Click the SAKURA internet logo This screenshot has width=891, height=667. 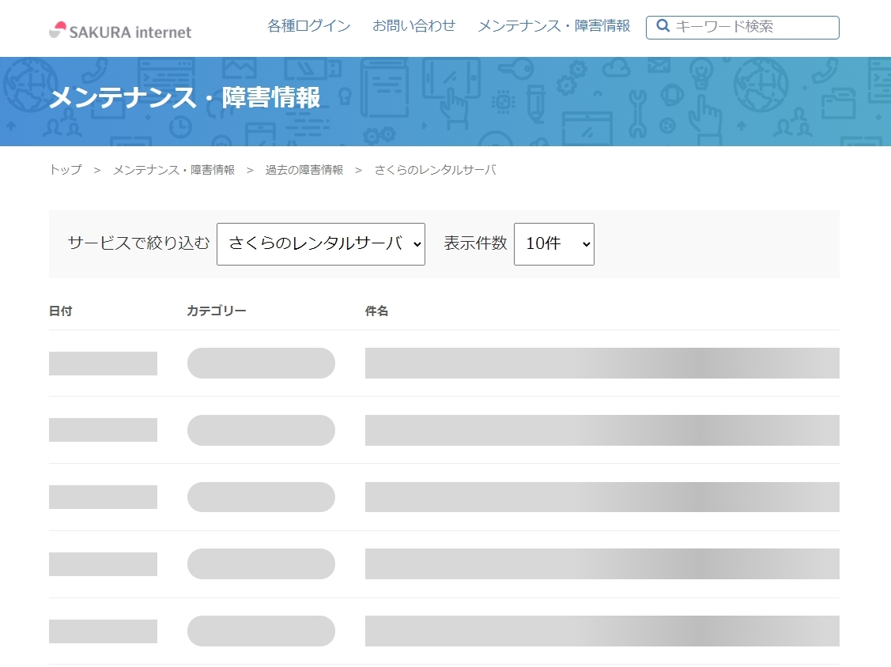(x=120, y=31)
